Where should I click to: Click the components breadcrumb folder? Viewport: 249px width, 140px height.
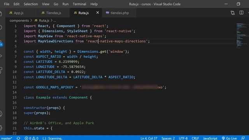pos(19,21)
